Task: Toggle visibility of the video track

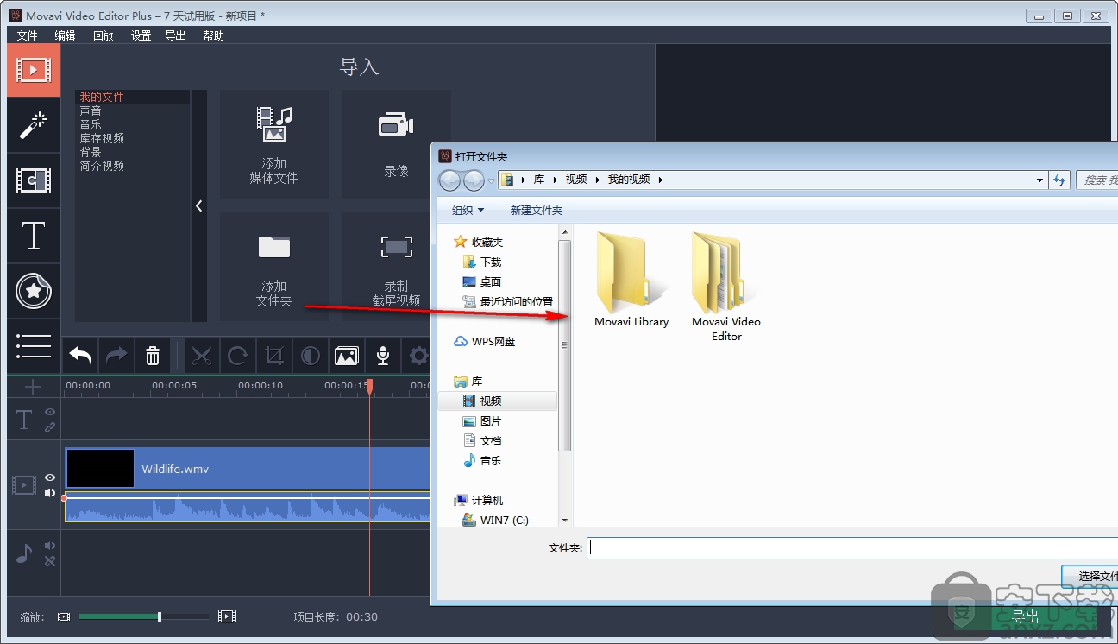Action: [50, 477]
